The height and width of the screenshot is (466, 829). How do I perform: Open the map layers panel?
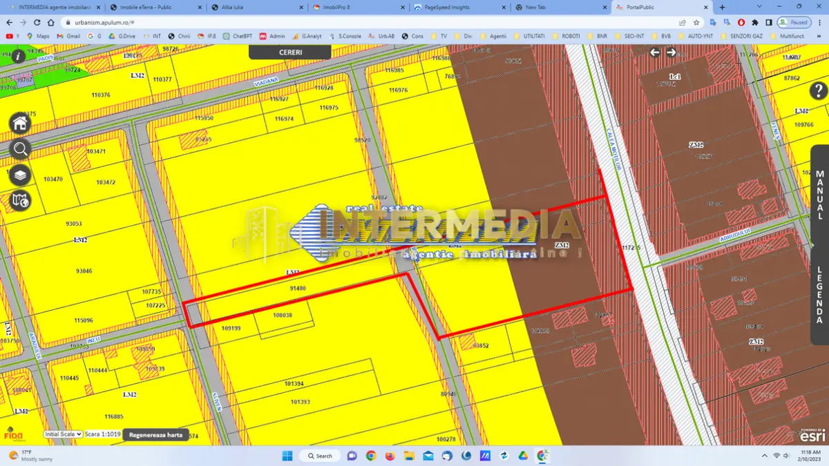20,175
